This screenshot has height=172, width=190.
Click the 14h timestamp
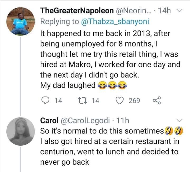click(165, 11)
